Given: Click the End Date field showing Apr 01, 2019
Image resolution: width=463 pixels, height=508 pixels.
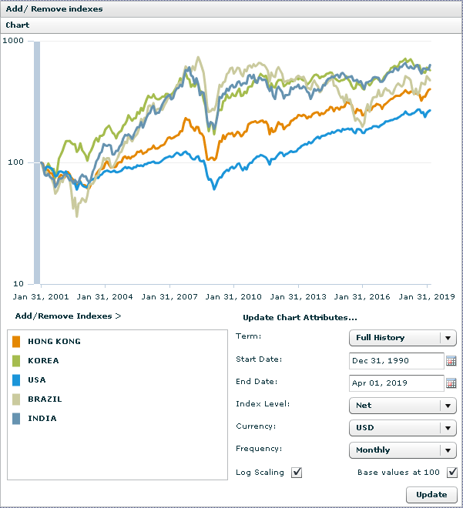Looking at the screenshot, I should point(395,383).
